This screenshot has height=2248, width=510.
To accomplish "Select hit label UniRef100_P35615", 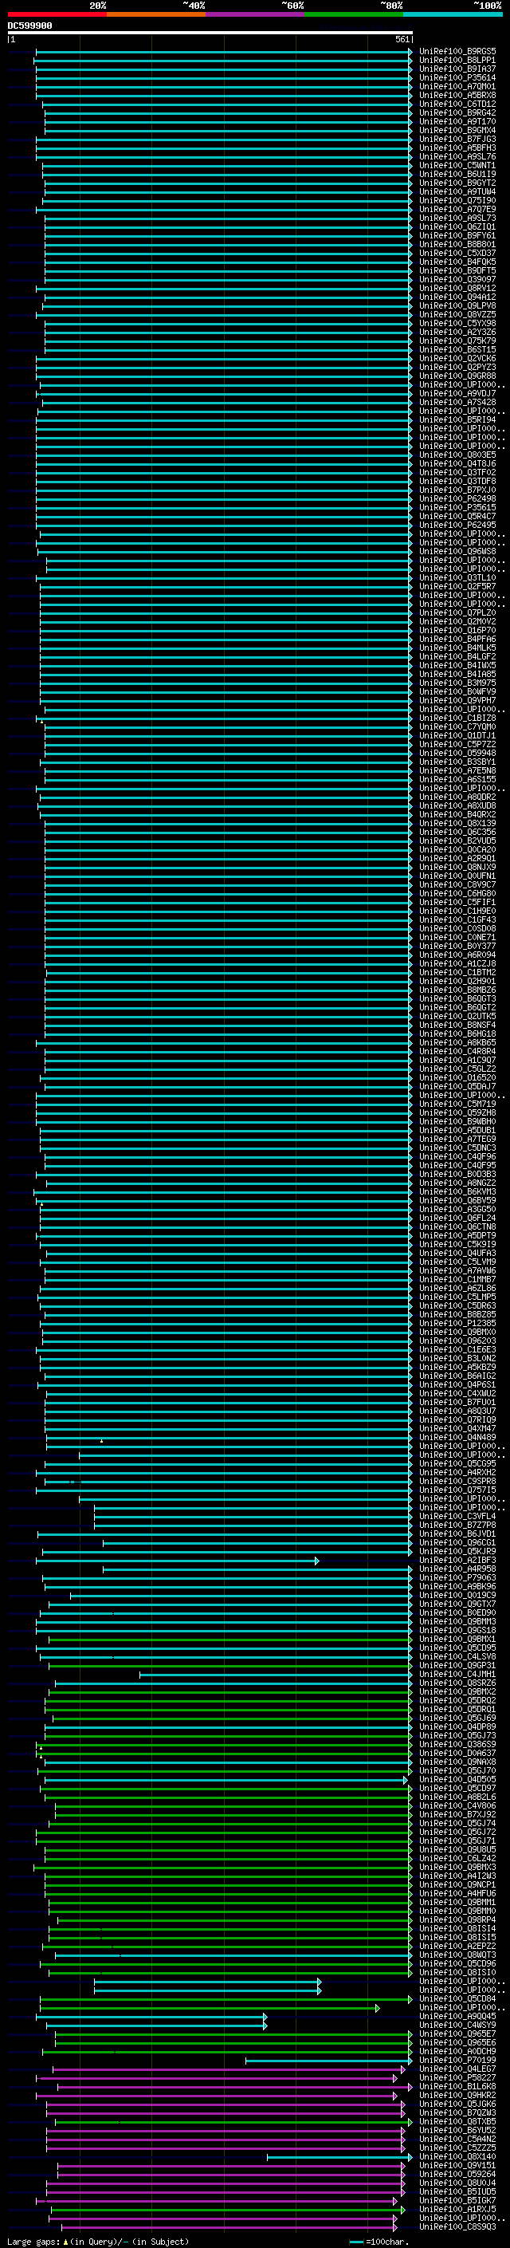I will click(x=457, y=507).
